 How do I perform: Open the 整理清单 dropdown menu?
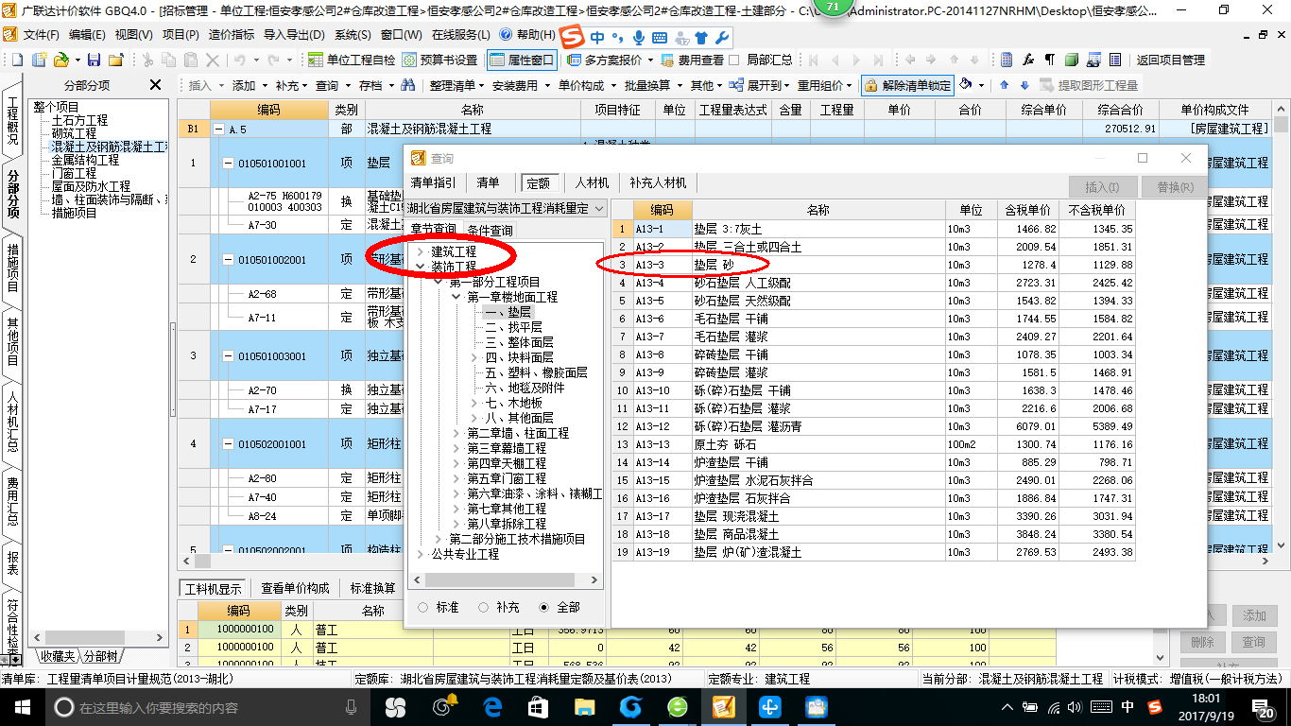point(456,85)
